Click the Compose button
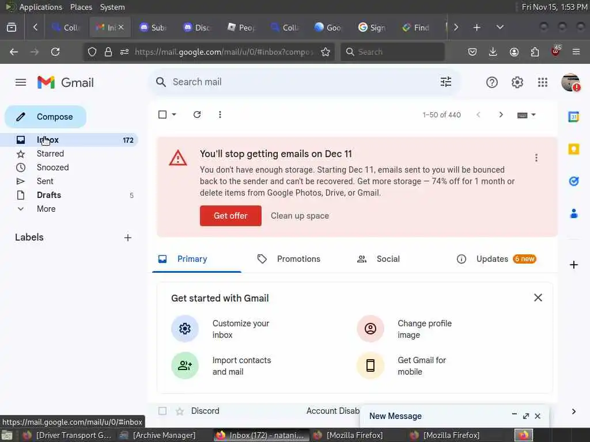Image resolution: width=590 pixels, height=442 pixels. pyautogui.click(x=46, y=117)
